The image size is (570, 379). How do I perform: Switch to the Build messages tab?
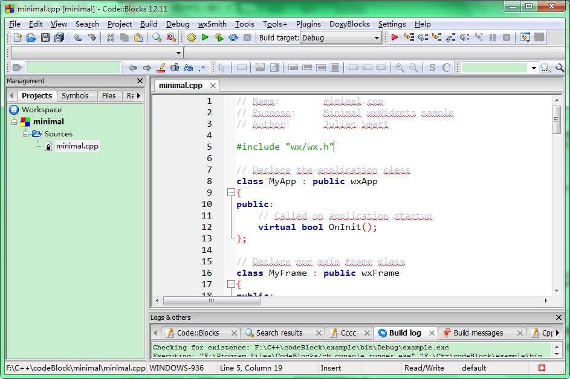point(478,333)
